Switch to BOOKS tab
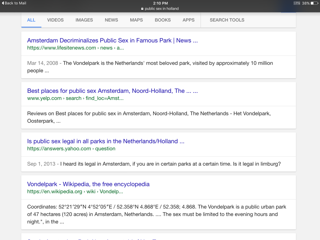Image resolution: width=320 pixels, height=240 pixels. click(x=162, y=20)
